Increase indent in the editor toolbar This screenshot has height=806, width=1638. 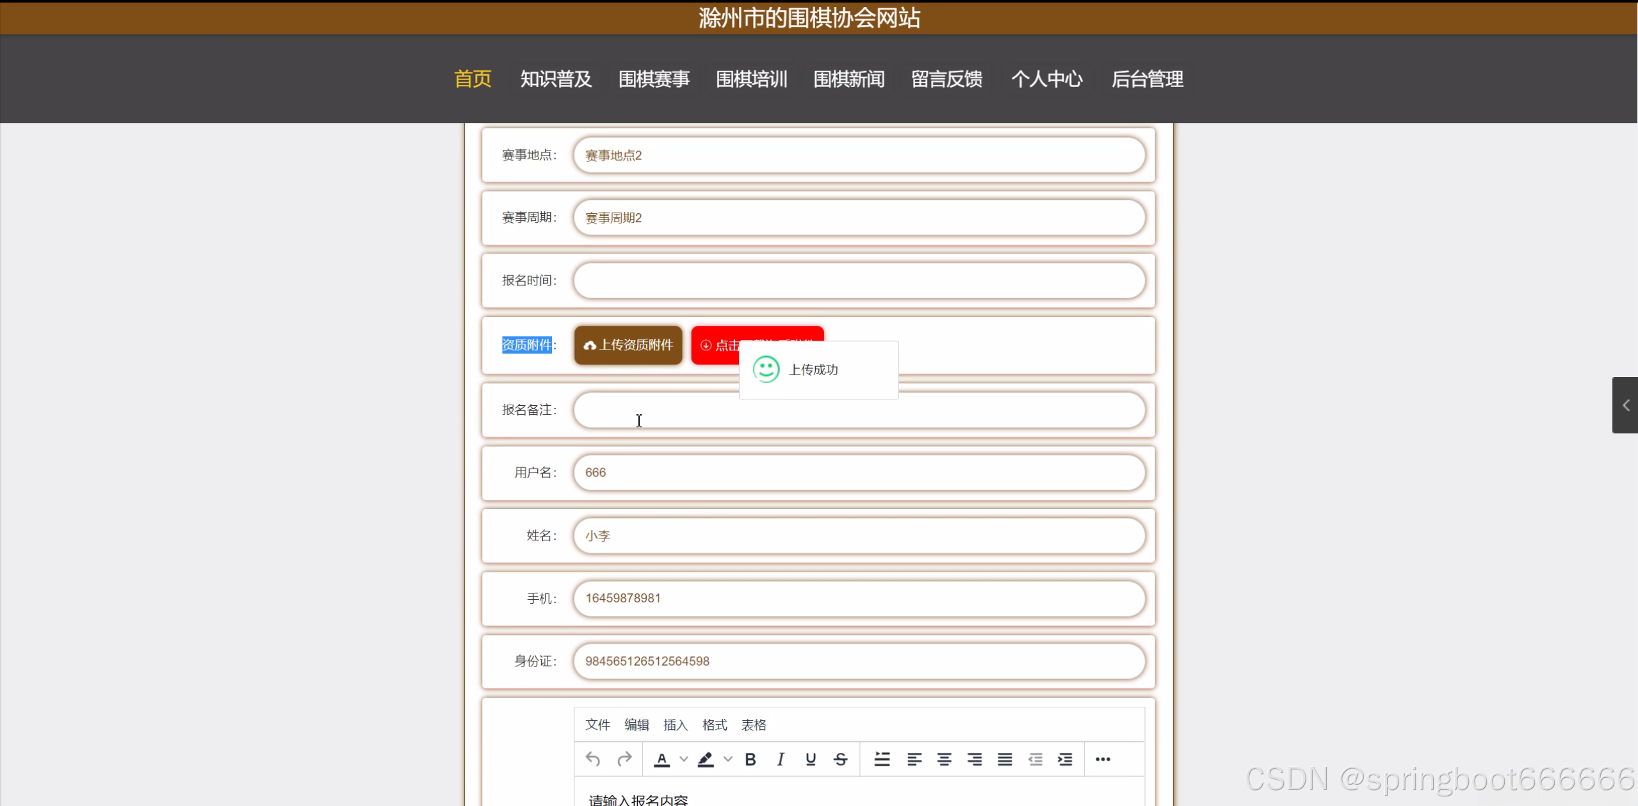[x=1065, y=759]
